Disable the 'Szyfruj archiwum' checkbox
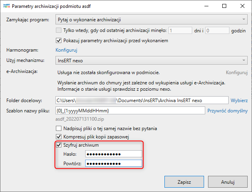252x192 pixels. point(59,145)
